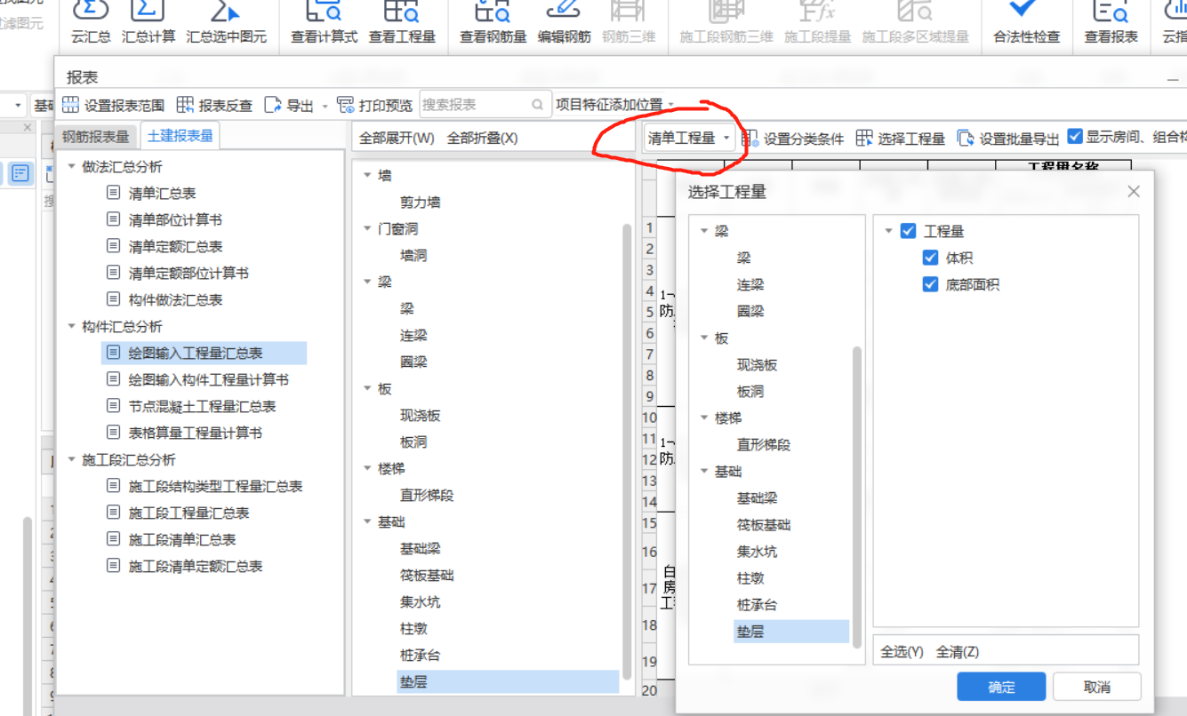1187x716 pixels.
Task: Click 导出 export icon
Action: click(x=272, y=105)
